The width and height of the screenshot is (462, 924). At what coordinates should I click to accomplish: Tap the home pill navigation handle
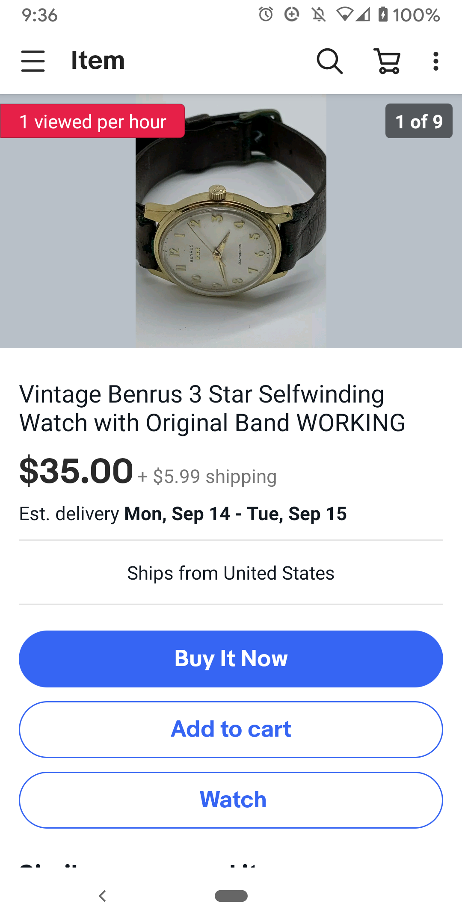click(x=231, y=896)
